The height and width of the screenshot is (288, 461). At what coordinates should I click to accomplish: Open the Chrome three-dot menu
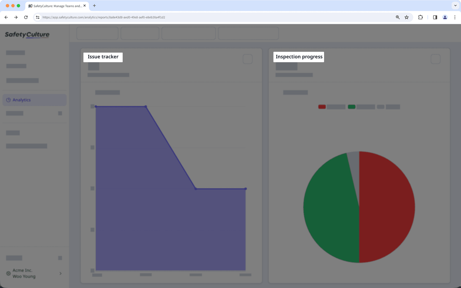[455, 17]
